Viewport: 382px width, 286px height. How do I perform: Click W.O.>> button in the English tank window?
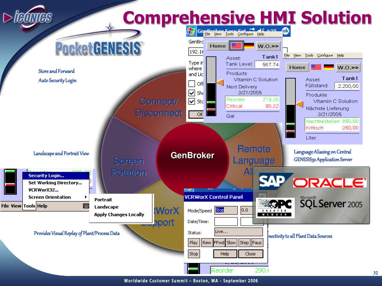268,46
